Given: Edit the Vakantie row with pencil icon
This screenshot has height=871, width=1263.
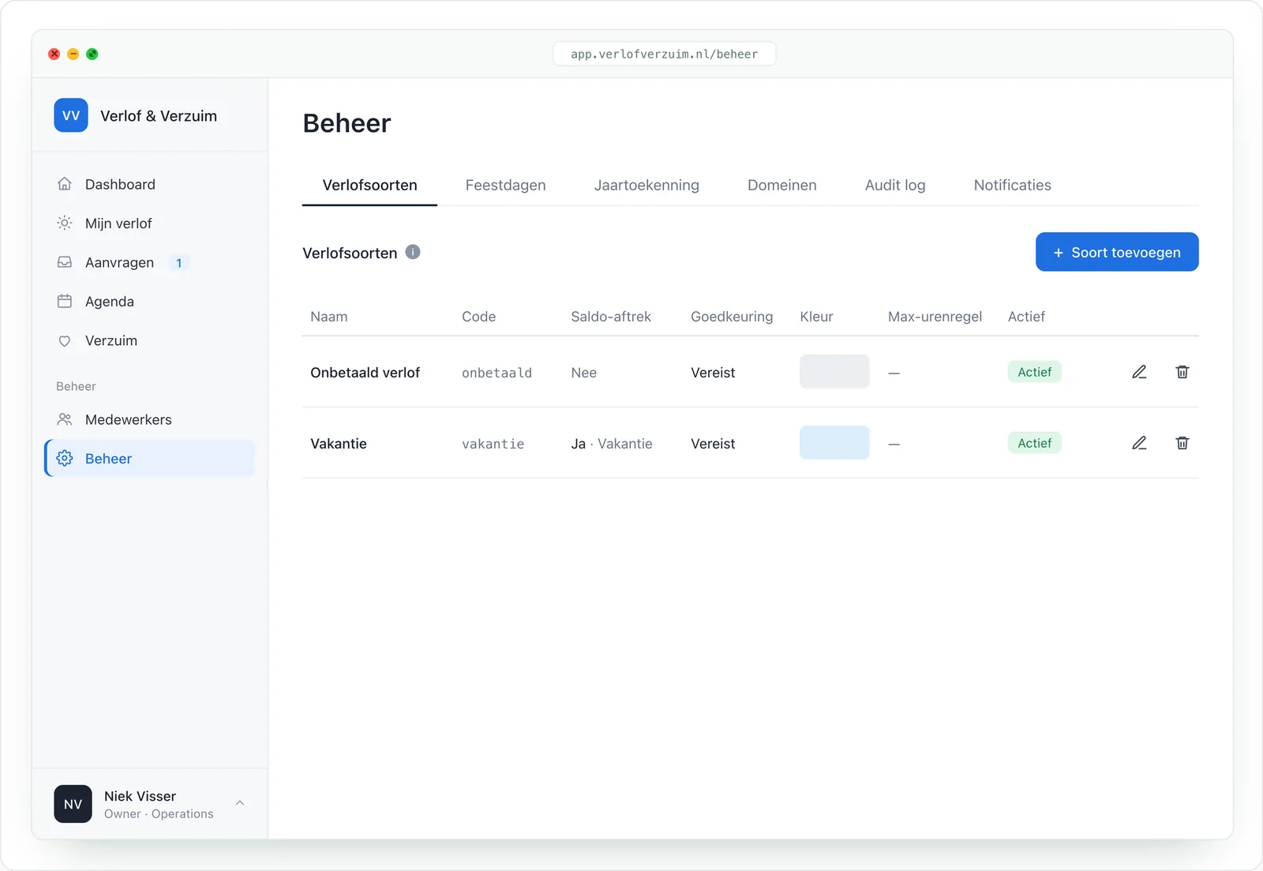Looking at the screenshot, I should (1139, 443).
